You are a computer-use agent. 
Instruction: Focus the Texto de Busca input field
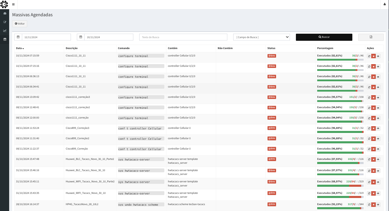(183, 37)
